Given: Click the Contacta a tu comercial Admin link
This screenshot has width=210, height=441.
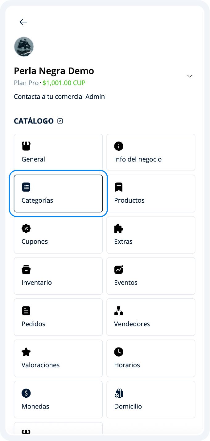Looking at the screenshot, I should tap(59, 97).
